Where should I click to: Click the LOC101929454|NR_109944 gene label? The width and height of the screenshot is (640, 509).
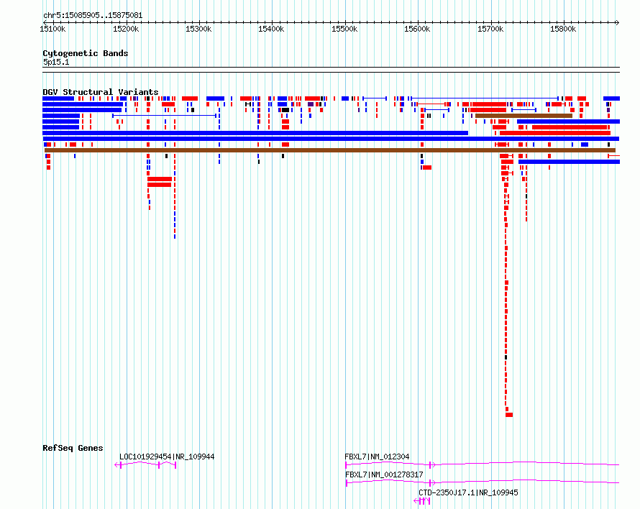point(167,457)
